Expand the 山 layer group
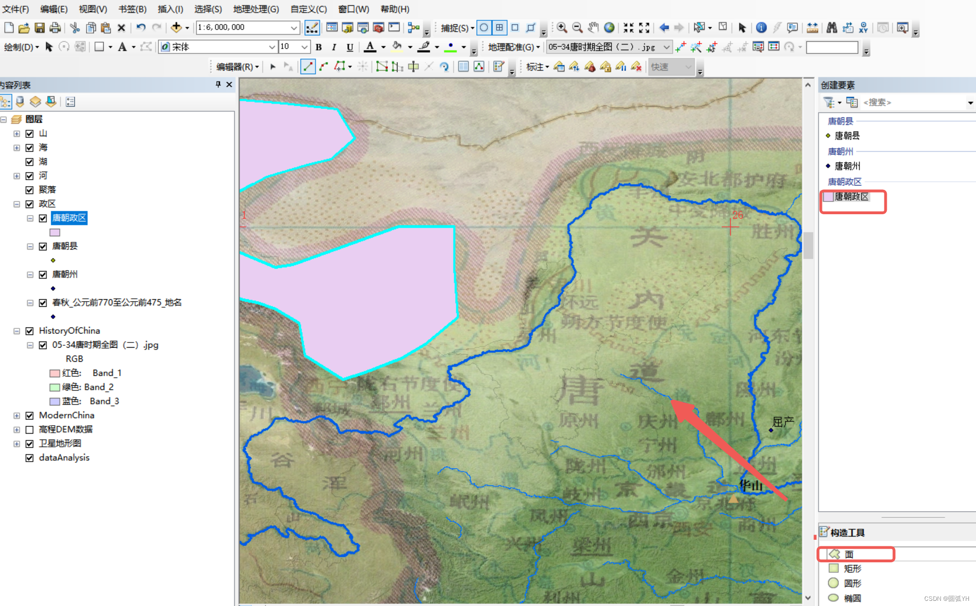976x606 pixels. pos(16,133)
